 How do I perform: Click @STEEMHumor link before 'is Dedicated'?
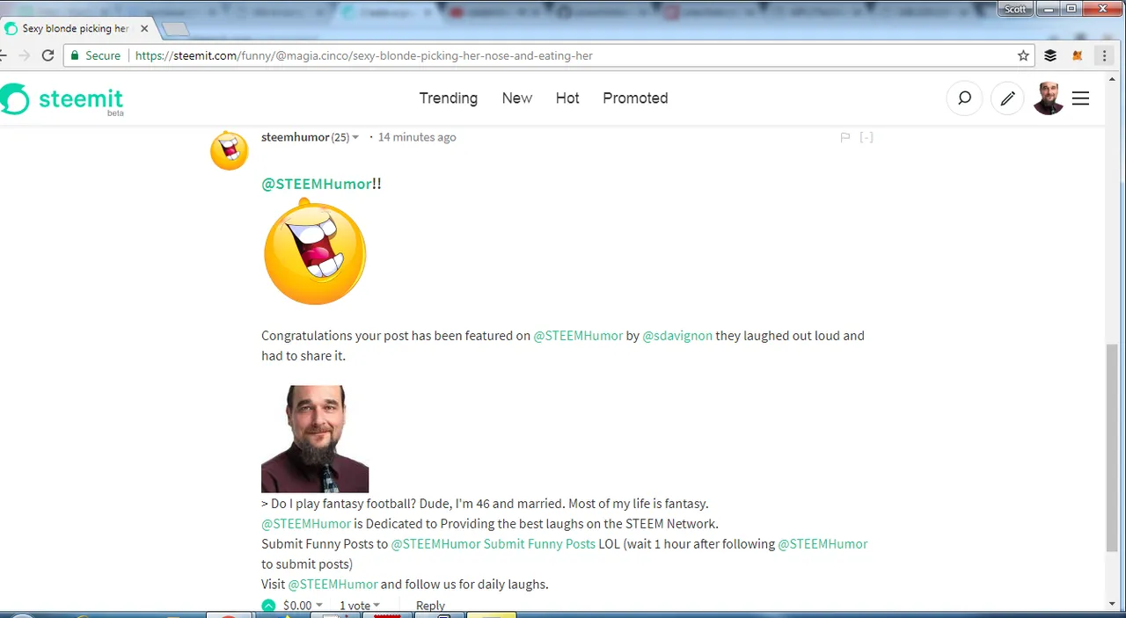[306, 524]
